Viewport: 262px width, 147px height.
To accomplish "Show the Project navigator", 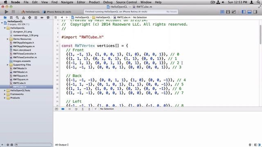I will point(5,18).
